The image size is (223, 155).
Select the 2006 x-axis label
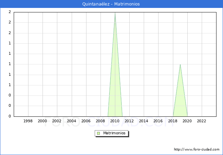[86, 121]
